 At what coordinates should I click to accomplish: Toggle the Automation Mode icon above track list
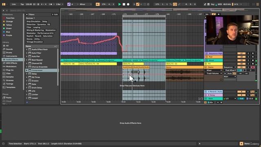214,14
